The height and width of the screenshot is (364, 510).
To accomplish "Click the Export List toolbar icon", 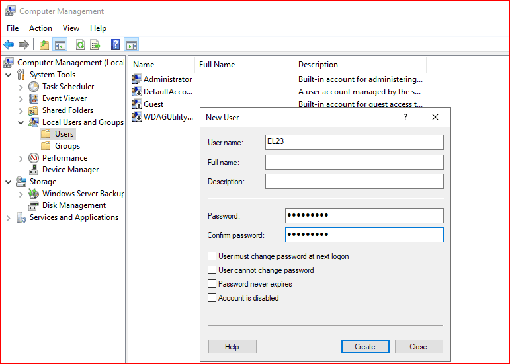I will click(x=95, y=45).
